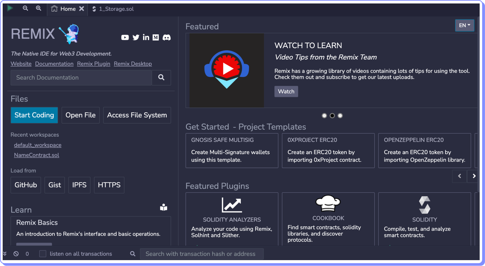The height and width of the screenshot is (266, 485).
Task: Play the Watch to Learn video thumbnail
Action: tap(227, 70)
